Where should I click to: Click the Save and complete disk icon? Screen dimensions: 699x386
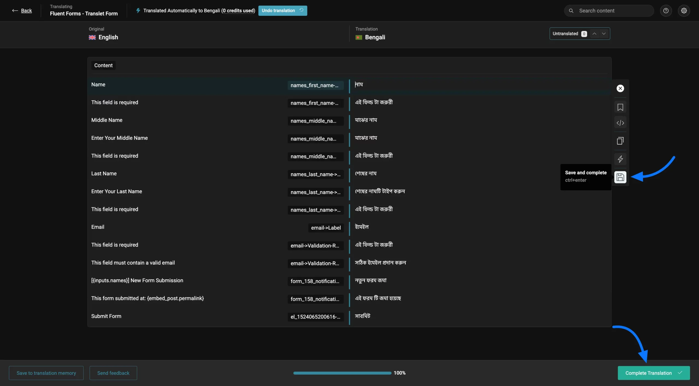620,177
